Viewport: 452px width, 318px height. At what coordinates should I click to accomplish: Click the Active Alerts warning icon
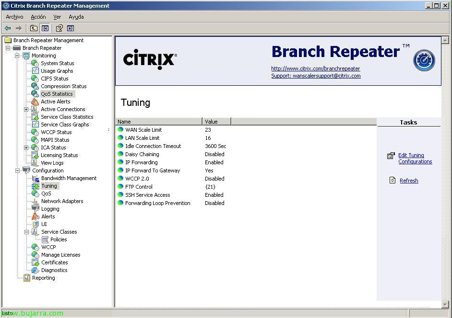point(35,102)
